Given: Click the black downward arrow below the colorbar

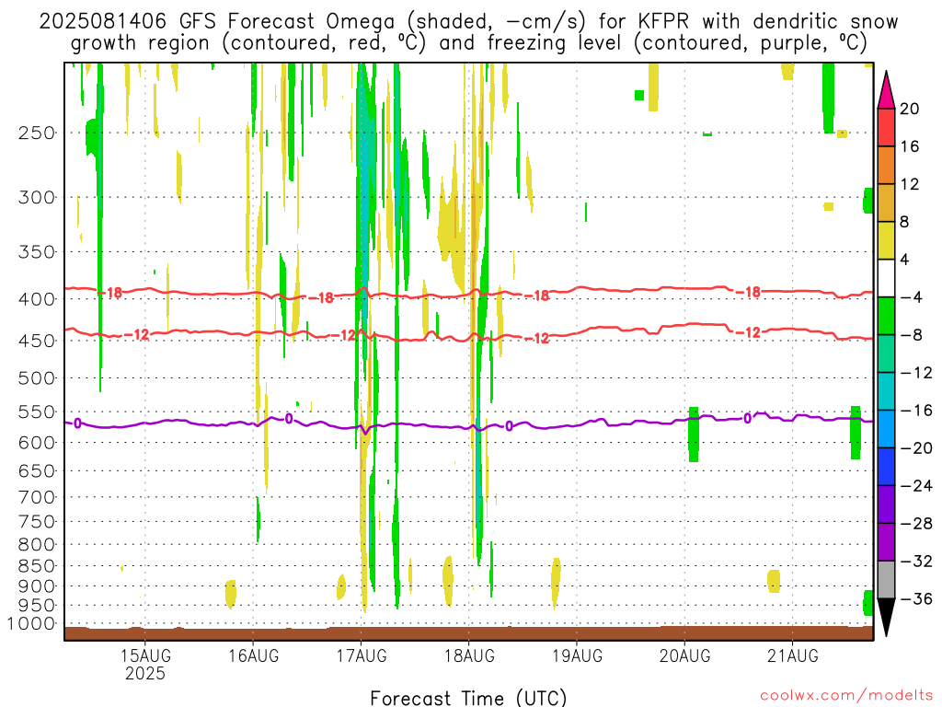Looking at the screenshot, I should [886, 618].
